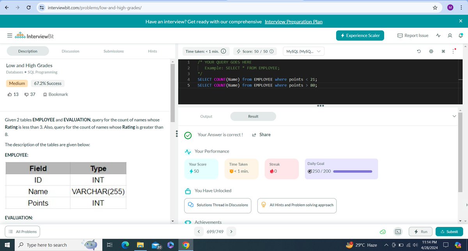The height and width of the screenshot is (251, 468).
Task: Click the InterviewBit logo
Action: pyautogui.click(x=34, y=36)
